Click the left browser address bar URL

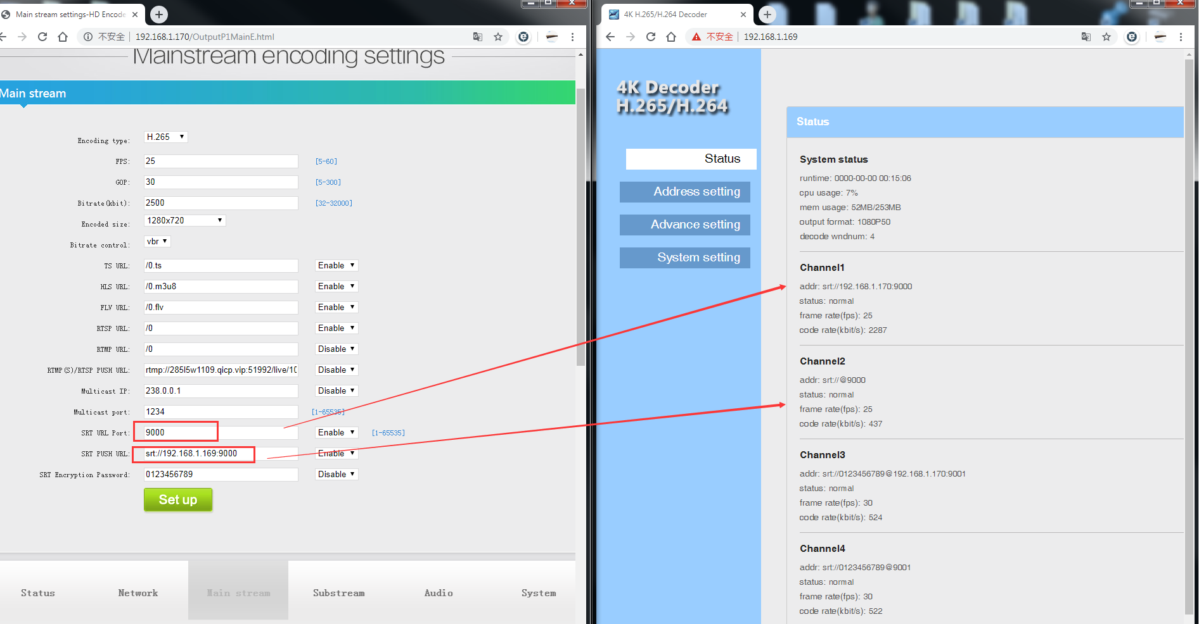click(205, 37)
